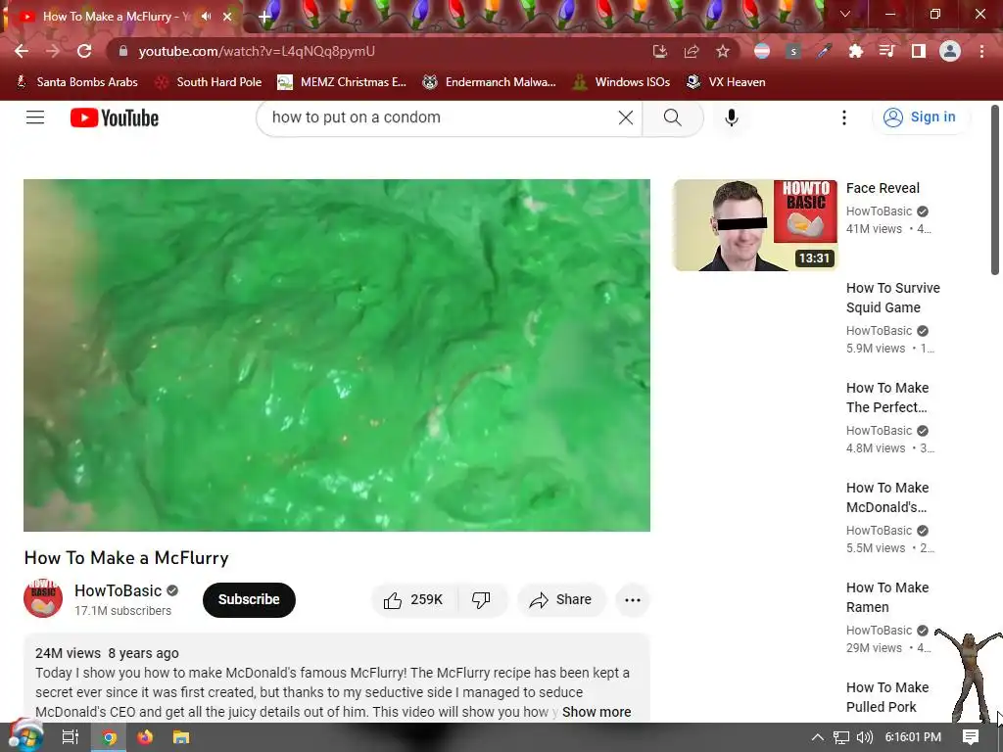Open How To Make McDonald's video
The image size is (1003, 752).
pos(887,496)
